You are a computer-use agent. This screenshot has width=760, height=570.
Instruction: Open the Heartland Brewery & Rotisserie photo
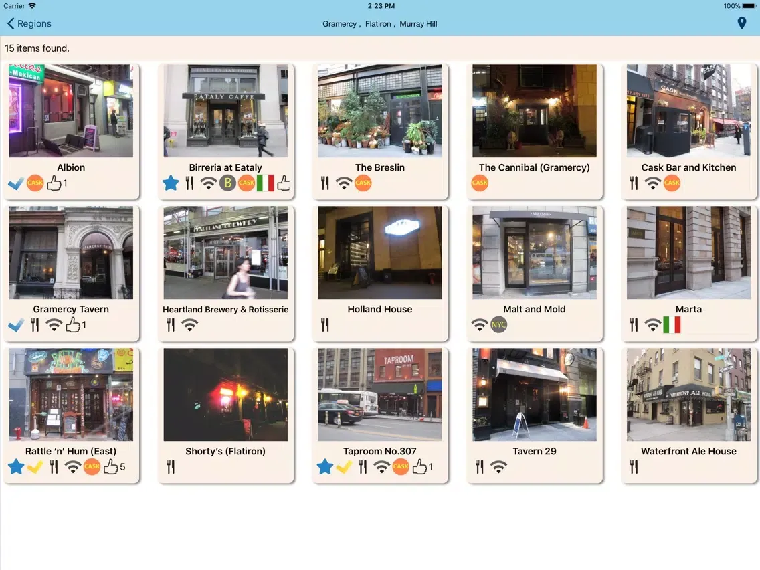(x=225, y=252)
